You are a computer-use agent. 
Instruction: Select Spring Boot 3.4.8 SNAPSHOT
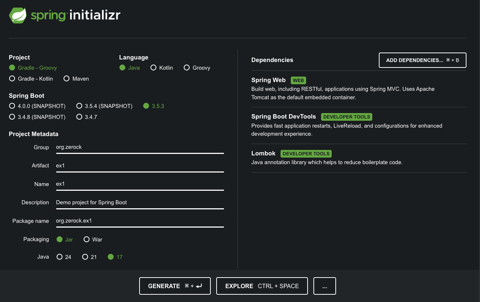point(11,117)
